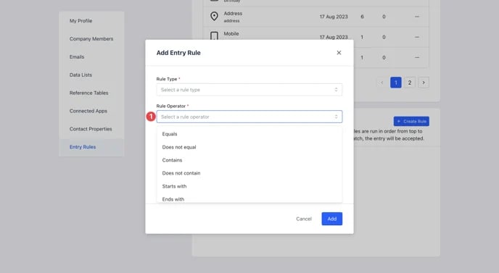
Task: Go to next page with right chevron
Action: pos(424,83)
